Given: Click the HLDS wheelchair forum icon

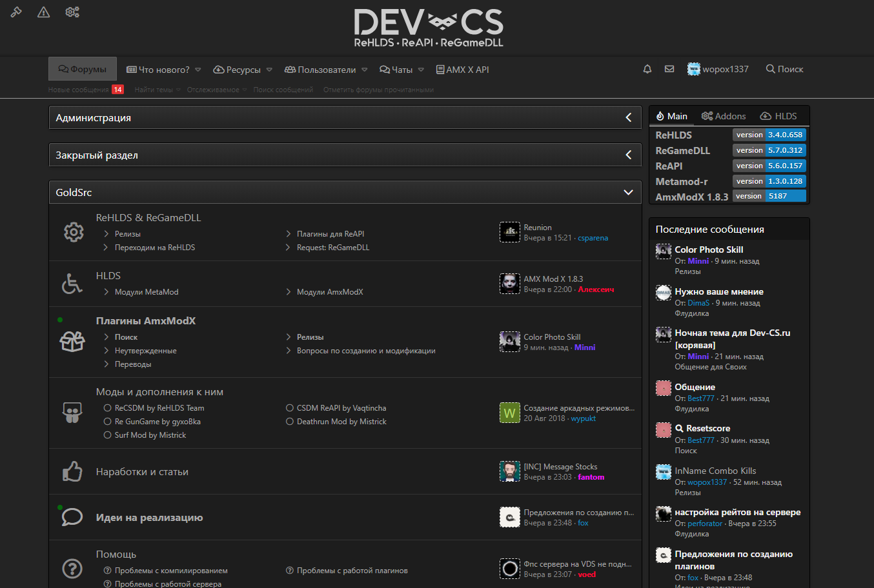Looking at the screenshot, I should (72, 283).
